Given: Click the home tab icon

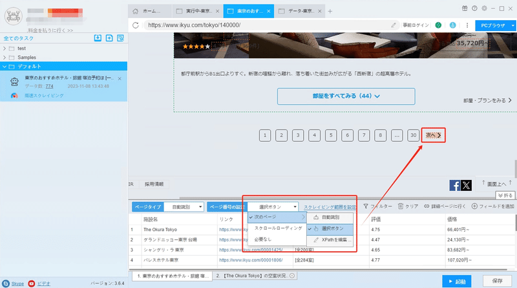Looking at the screenshot, I should point(135,11).
